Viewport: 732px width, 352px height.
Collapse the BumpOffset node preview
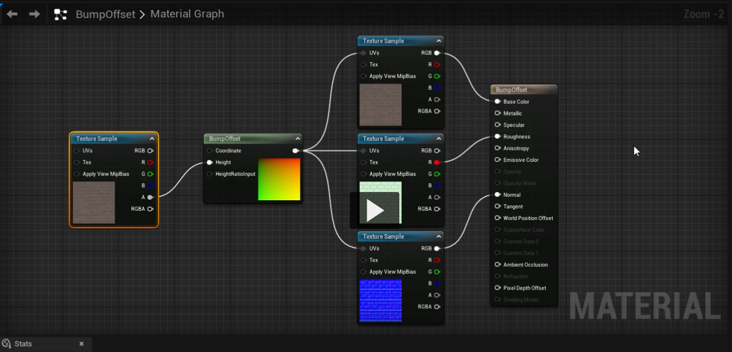(x=298, y=139)
